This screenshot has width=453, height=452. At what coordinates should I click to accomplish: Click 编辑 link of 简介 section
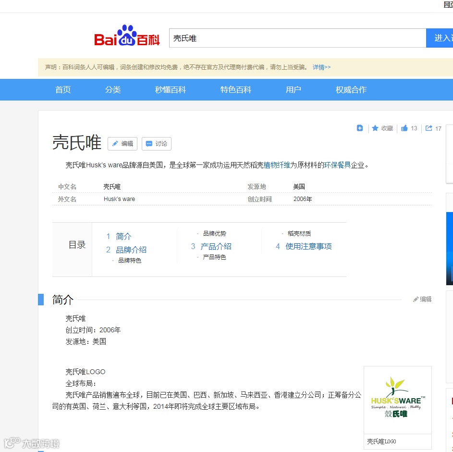[422, 299]
